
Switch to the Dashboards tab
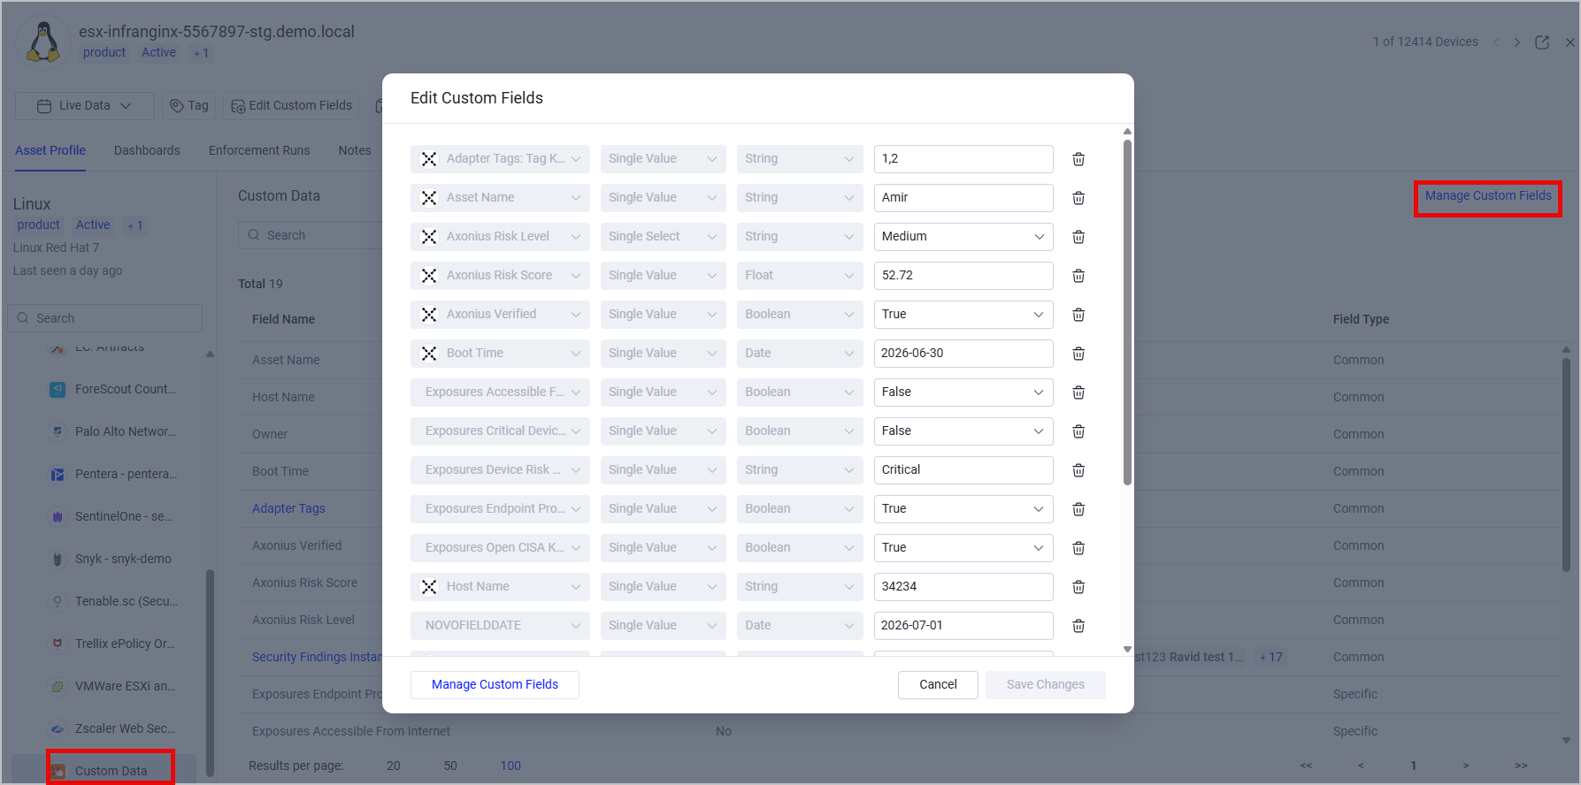(147, 150)
